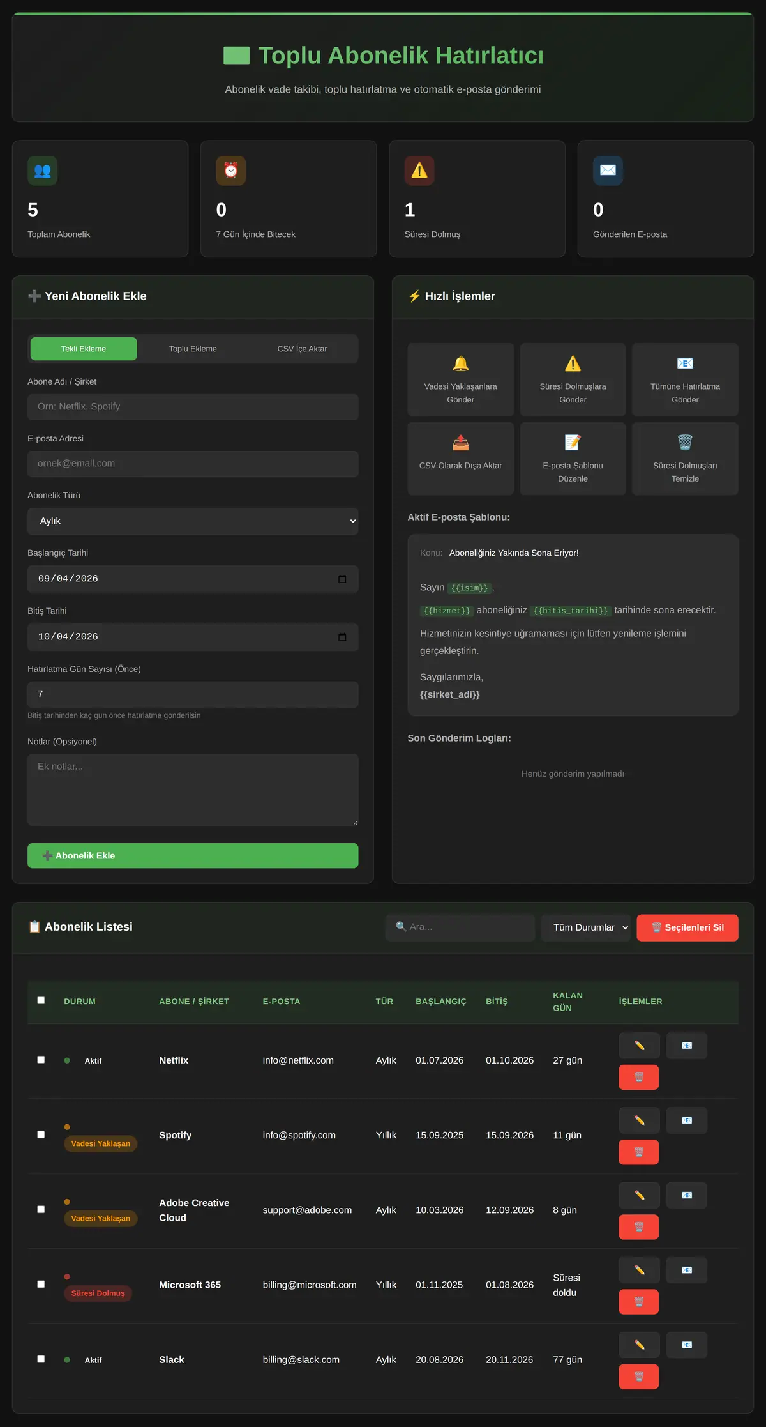This screenshot has height=1427, width=766.
Task: Delete the Netflix subscription with trash icon
Action: click(638, 1078)
